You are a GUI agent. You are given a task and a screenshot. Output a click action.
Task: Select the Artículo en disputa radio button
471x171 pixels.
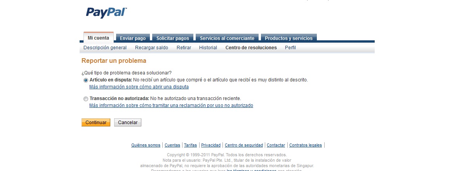[86, 80]
